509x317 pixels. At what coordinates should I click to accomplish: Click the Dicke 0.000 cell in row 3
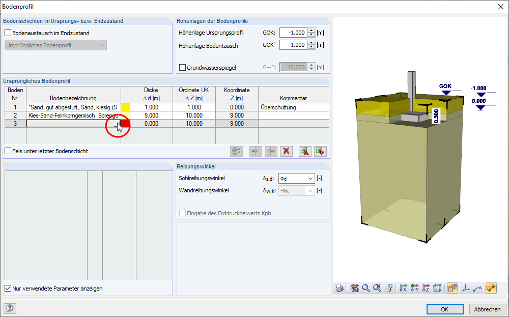tap(151, 124)
